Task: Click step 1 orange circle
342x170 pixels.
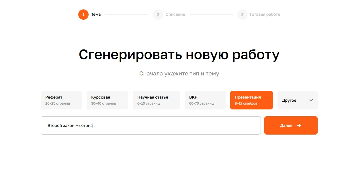Action: (83, 15)
